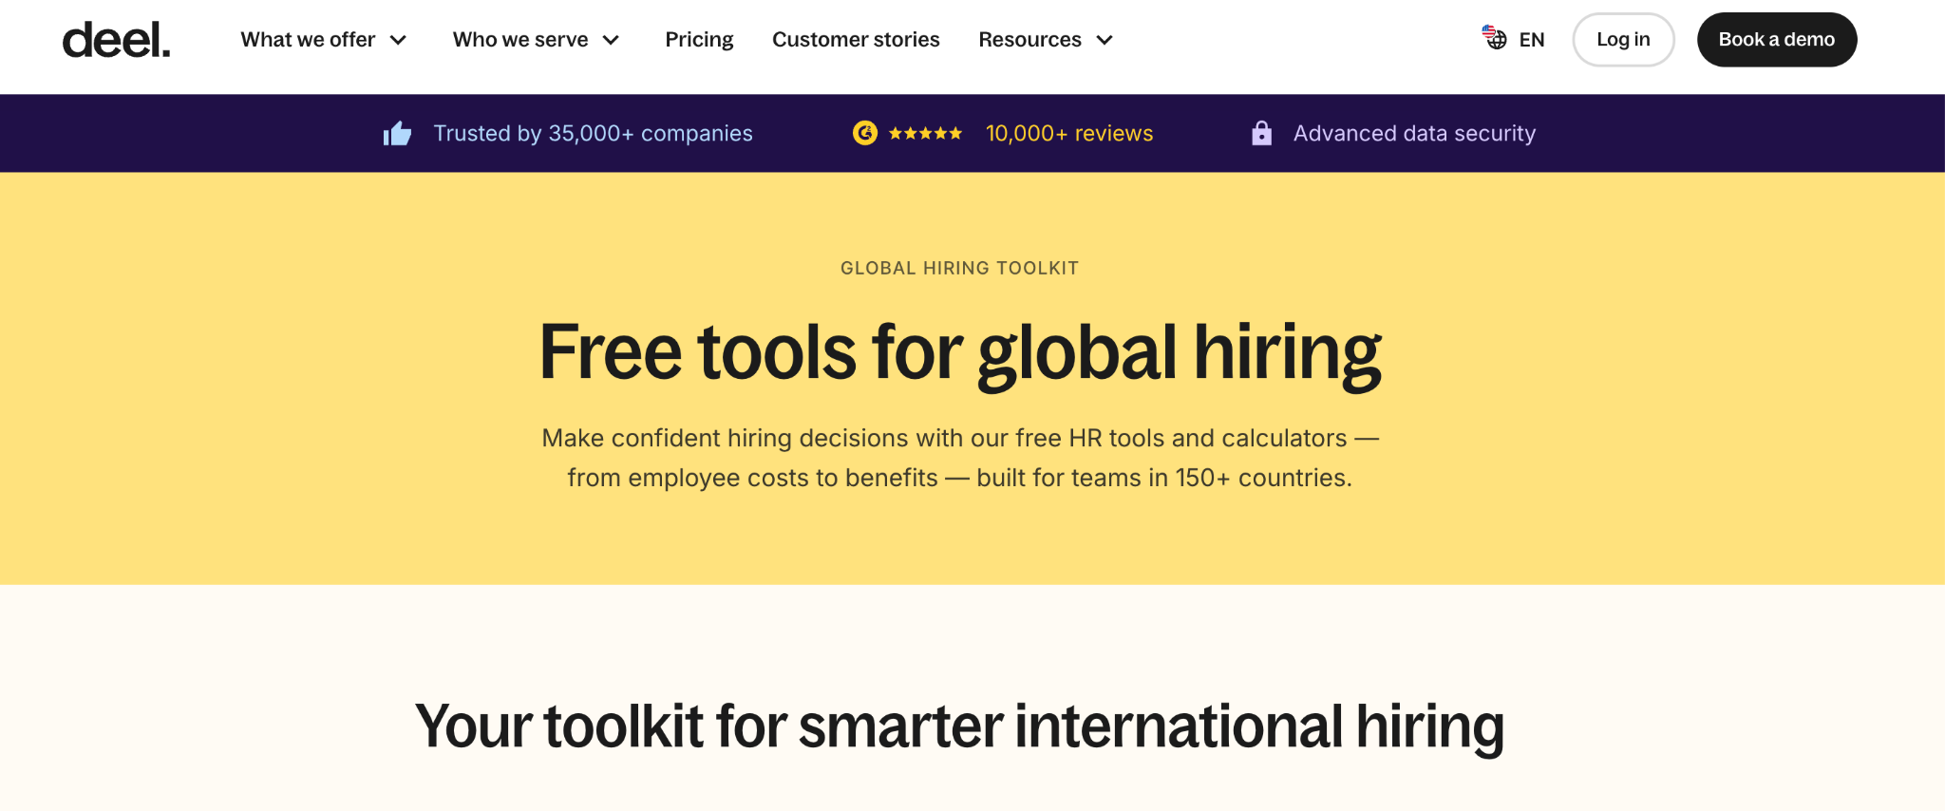Expand the chevron beside Who we serve
The image size is (1945, 811).
612,40
